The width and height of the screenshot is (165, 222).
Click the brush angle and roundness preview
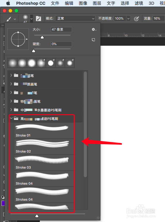18,39
